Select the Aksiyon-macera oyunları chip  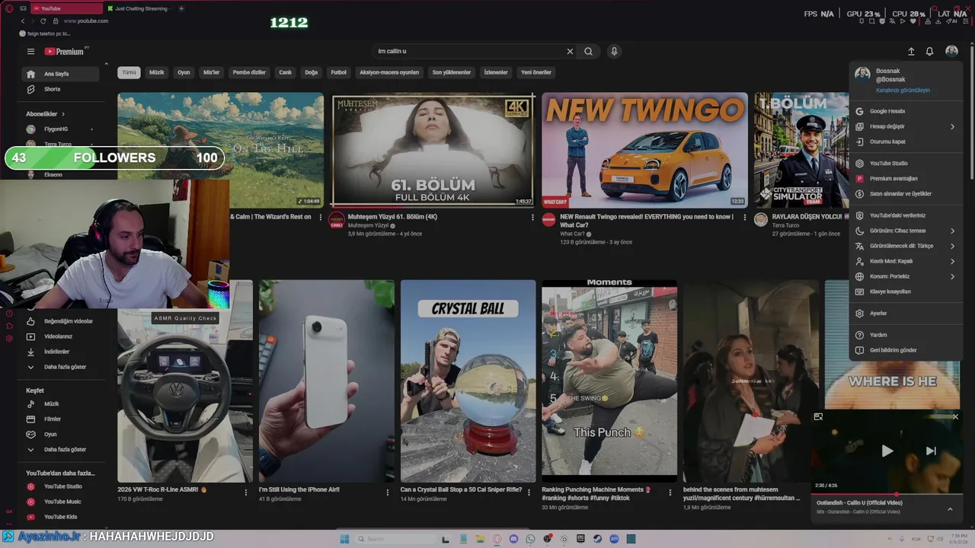click(x=389, y=72)
